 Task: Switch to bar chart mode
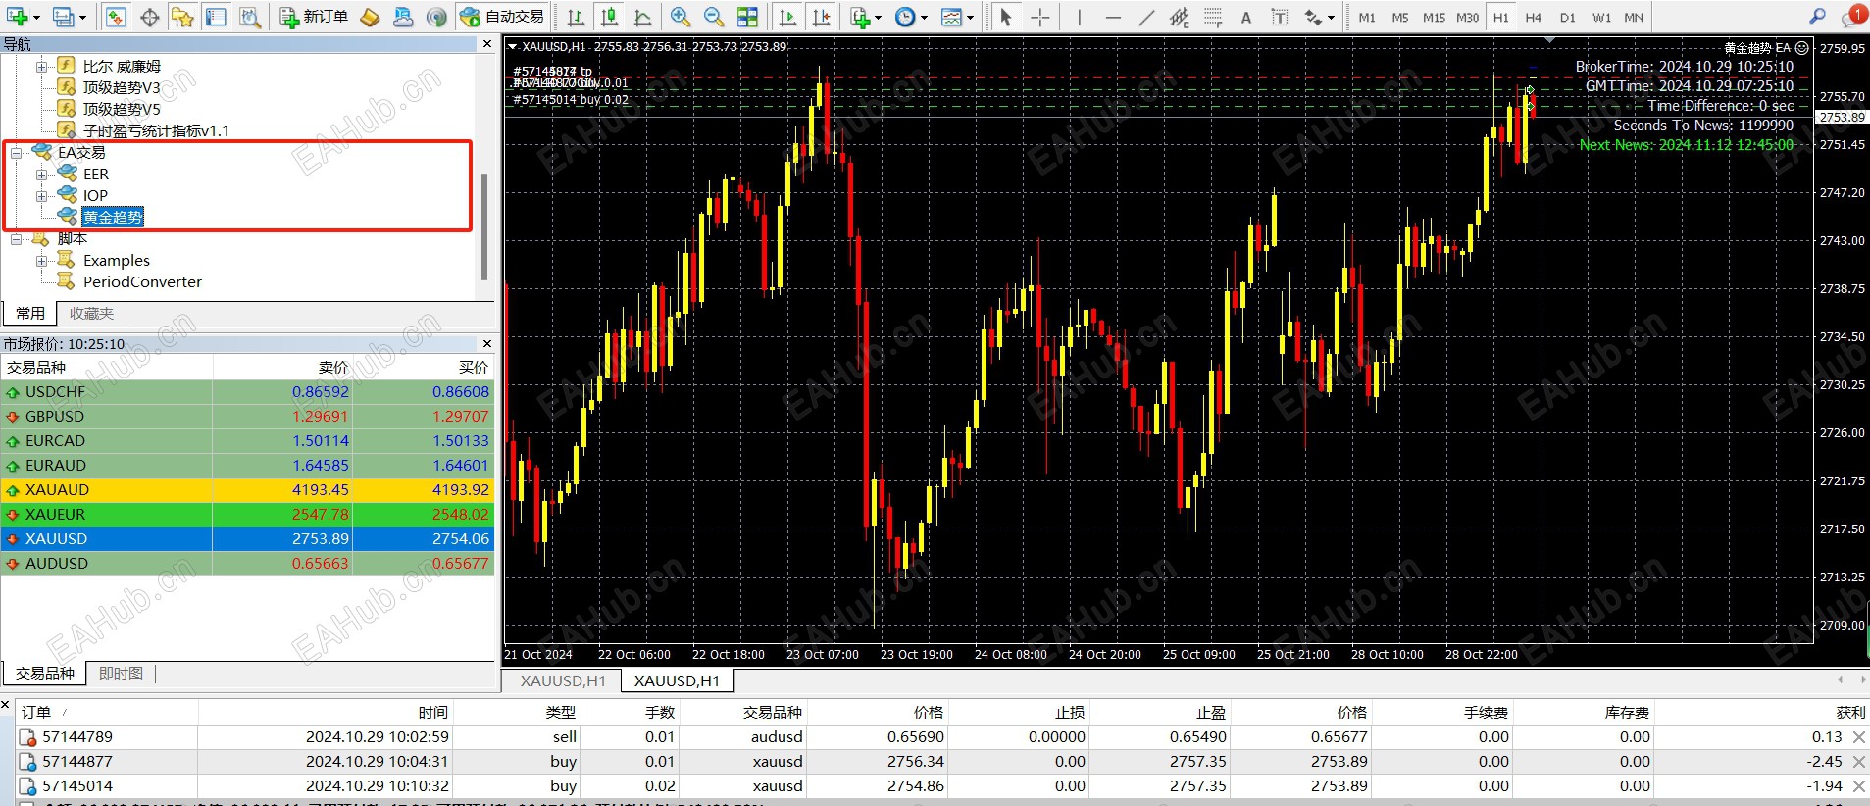[576, 17]
